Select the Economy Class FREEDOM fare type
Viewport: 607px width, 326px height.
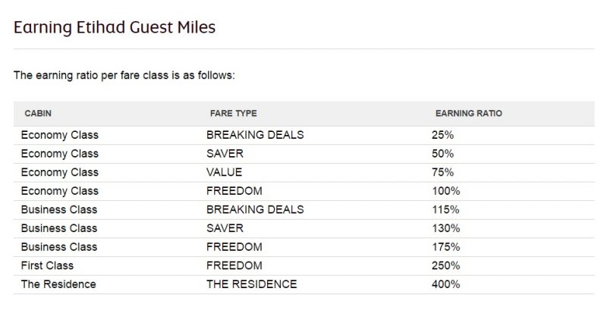tap(234, 190)
